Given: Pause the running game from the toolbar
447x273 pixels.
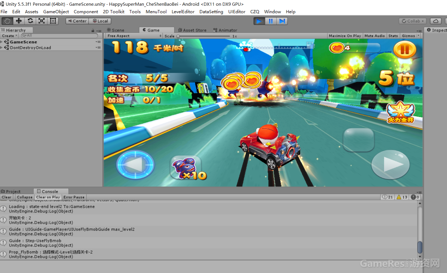Looking at the screenshot, I should point(270,21).
